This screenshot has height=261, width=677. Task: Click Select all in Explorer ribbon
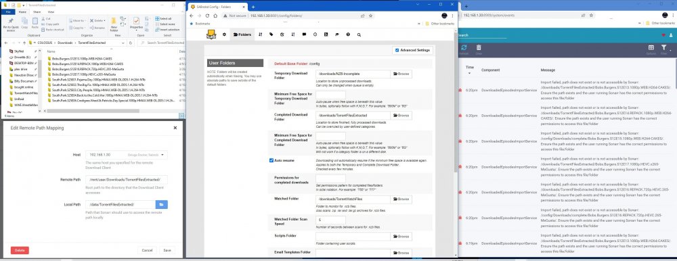(x=164, y=19)
